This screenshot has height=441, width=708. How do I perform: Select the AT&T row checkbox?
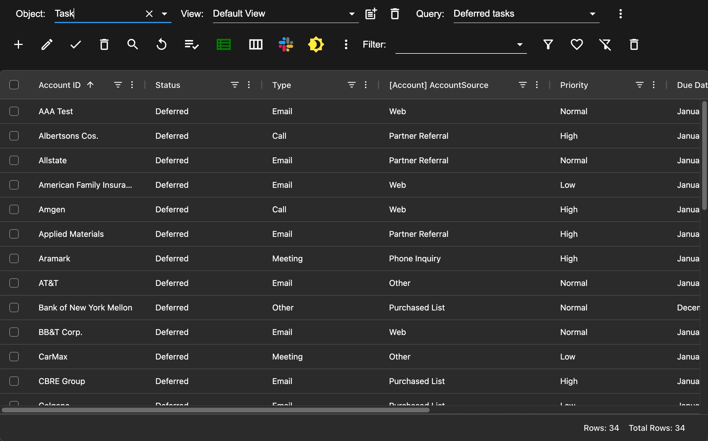pyautogui.click(x=14, y=283)
